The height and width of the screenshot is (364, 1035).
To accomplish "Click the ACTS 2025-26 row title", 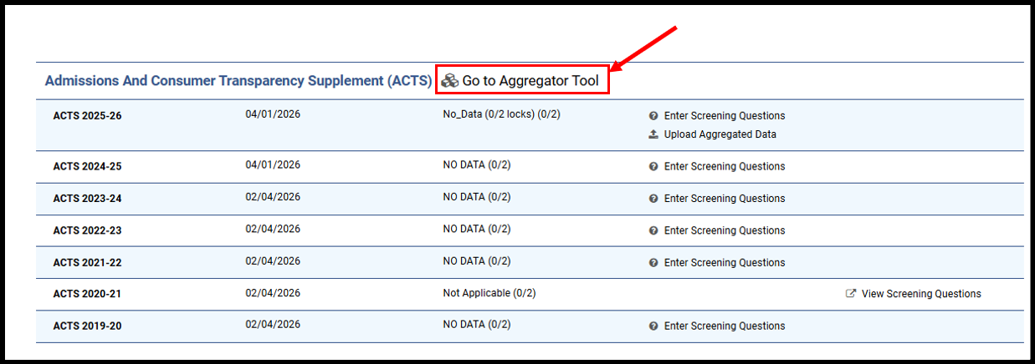I will (87, 115).
